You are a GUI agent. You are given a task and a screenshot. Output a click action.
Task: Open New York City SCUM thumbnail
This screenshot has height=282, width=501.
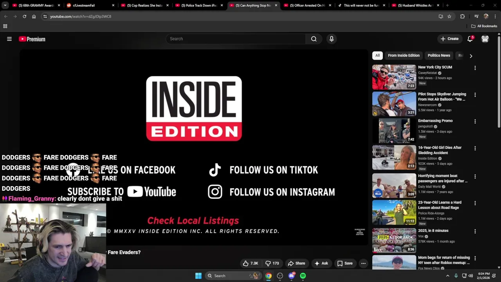pos(394,77)
